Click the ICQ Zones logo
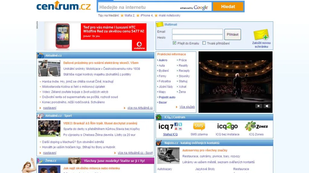This screenshot has height=173, width=309. click(x=256, y=126)
